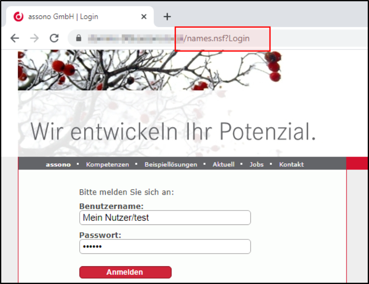Click the browser back arrow
The width and height of the screenshot is (369, 284).
[x=14, y=38]
